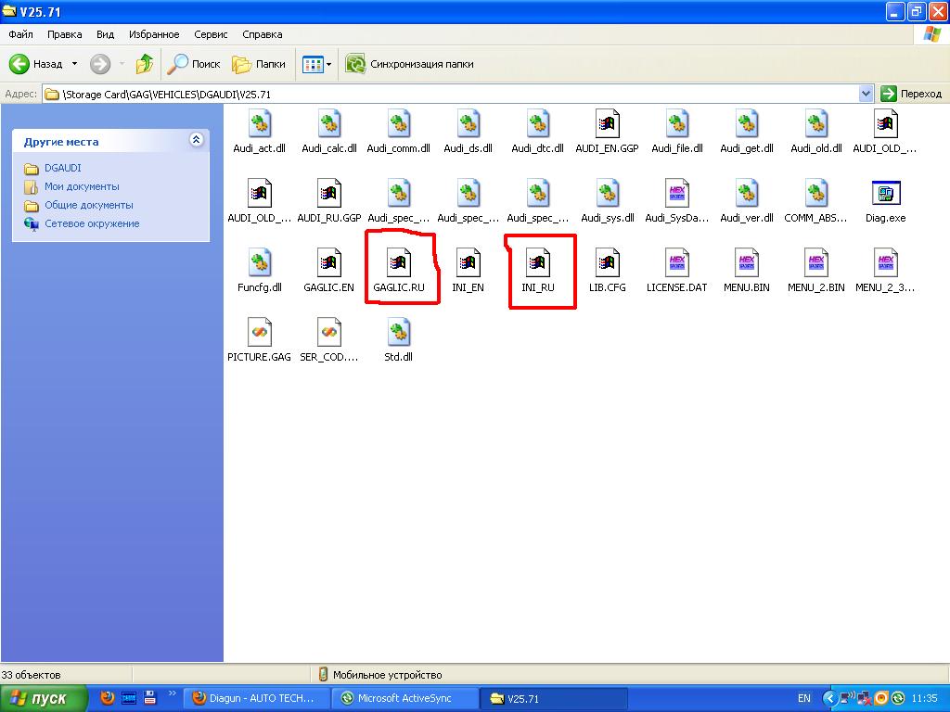
Task: Select the COMM_ABS... file
Action: click(x=816, y=201)
